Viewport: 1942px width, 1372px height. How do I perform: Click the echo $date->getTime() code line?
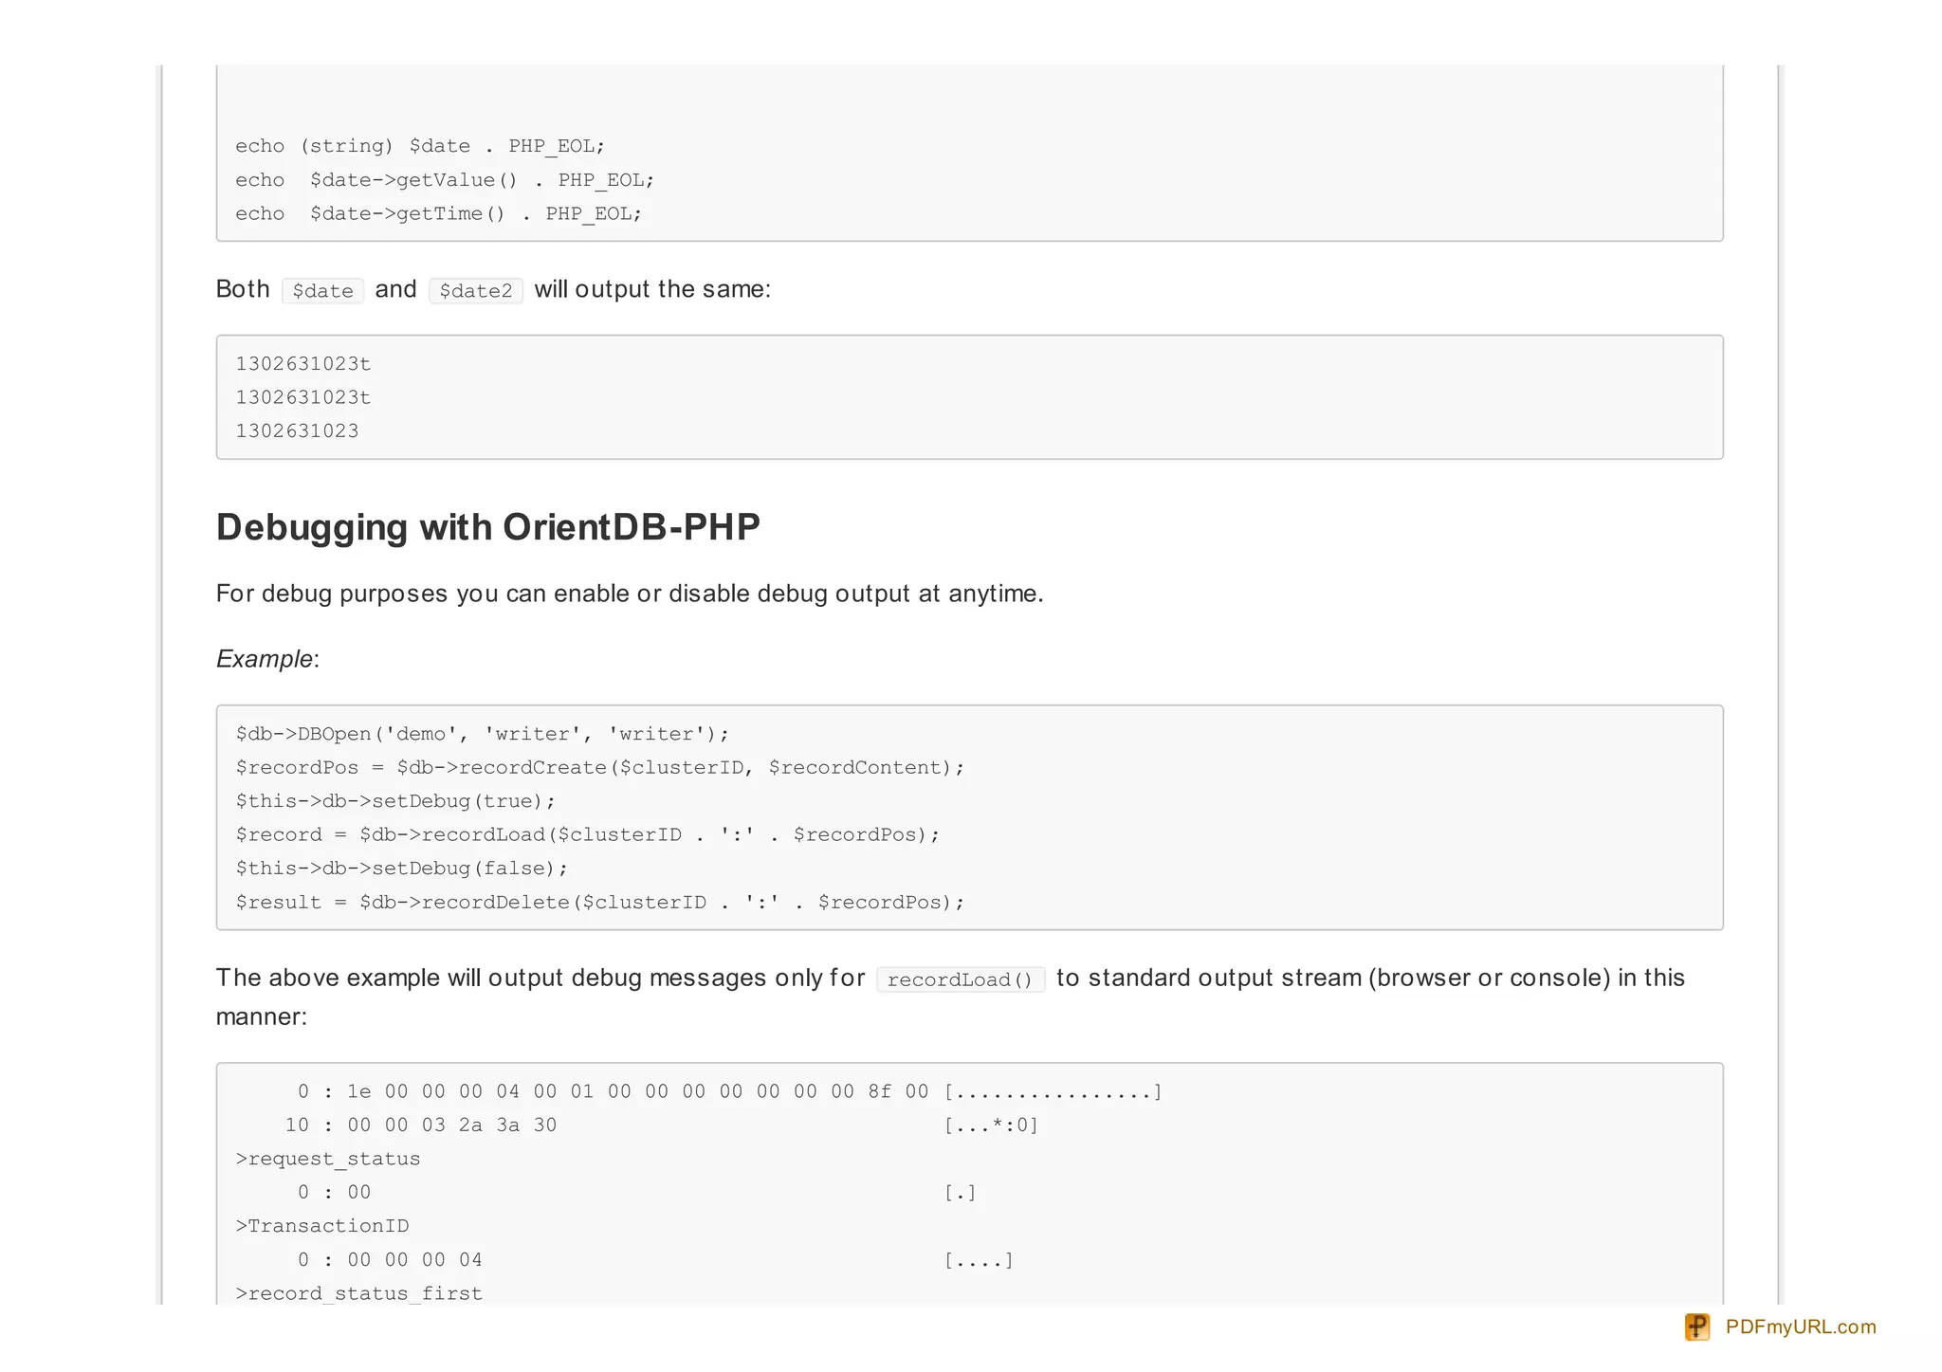(x=438, y=214)
